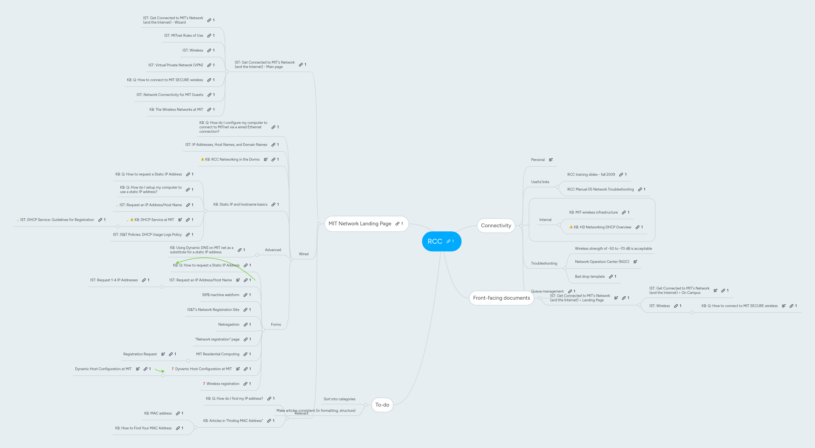
Task: Open notes icon on KB: RCC Networking in the Dorms
Action: pos(266,159)
